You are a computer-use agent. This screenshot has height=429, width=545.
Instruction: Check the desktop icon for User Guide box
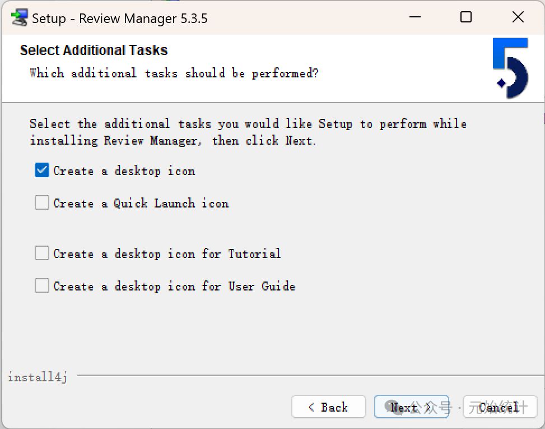42,286
